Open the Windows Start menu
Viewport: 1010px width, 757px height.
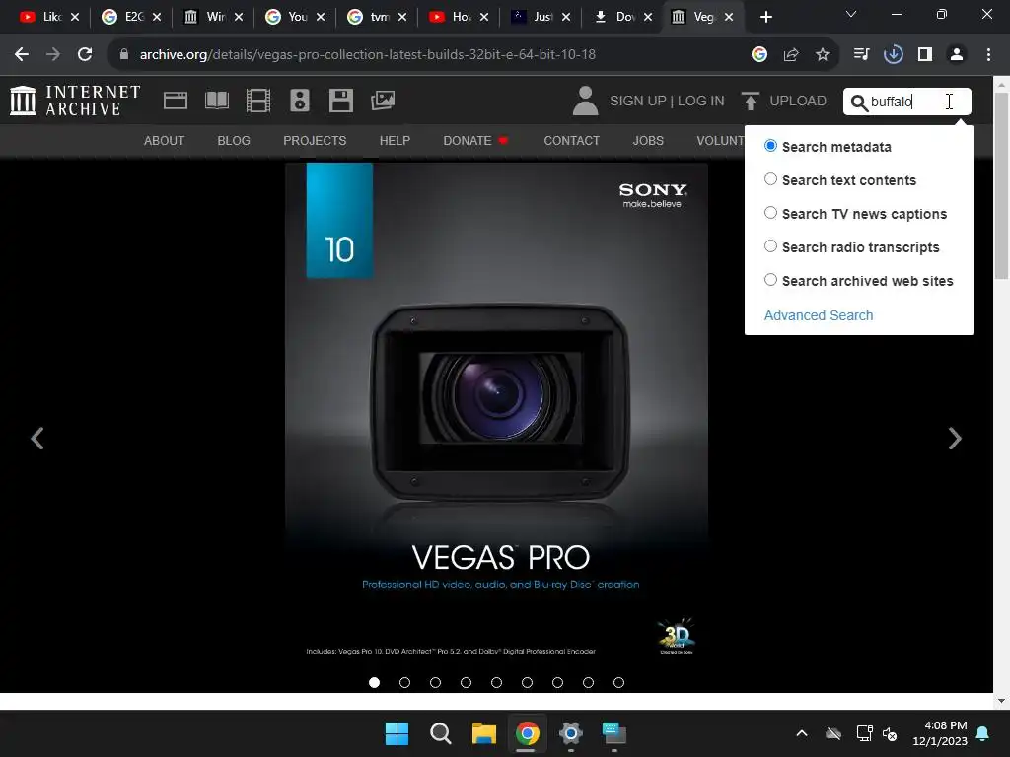click(397, 733)
